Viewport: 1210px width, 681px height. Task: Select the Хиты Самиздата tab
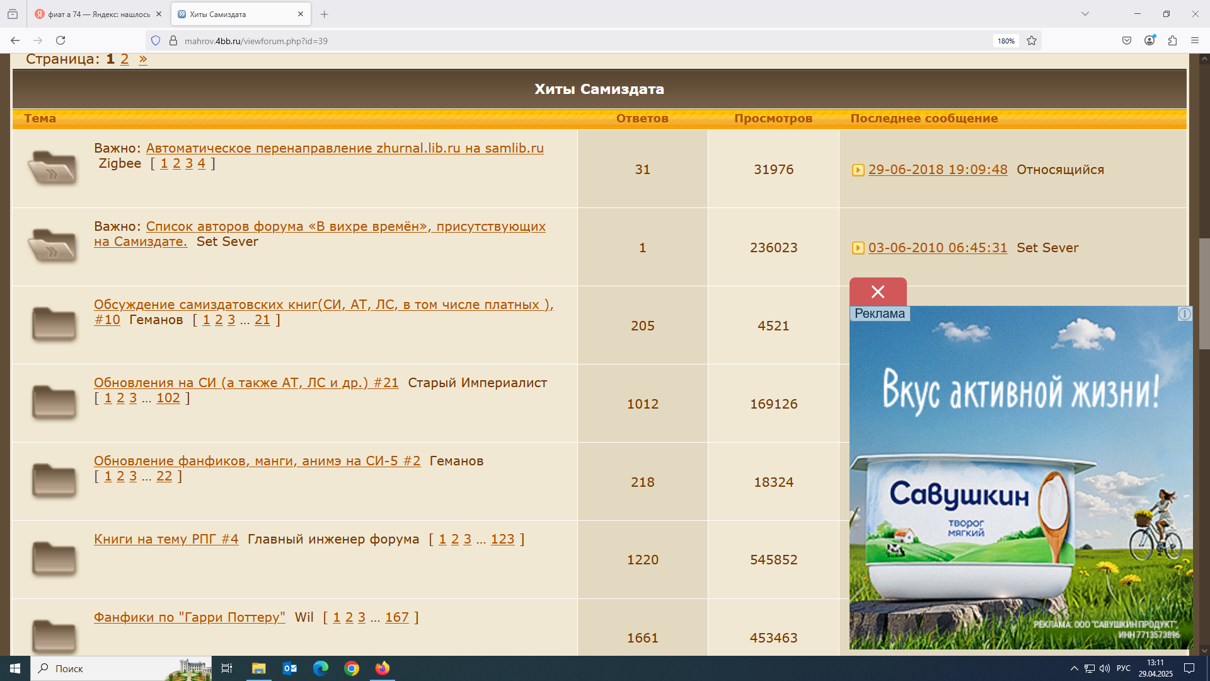click(241, 14)
